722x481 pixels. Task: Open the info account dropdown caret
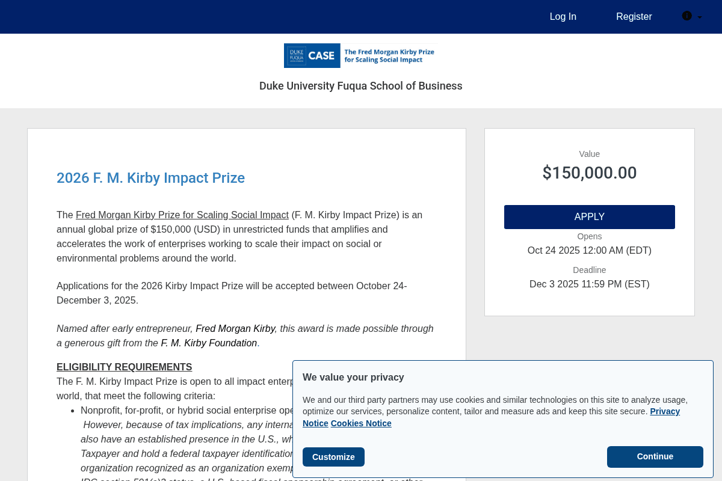pyautogui.click(x=700, y=17)
